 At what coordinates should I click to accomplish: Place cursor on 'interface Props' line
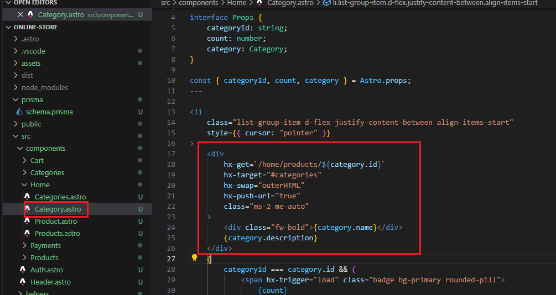coord(226,17)
